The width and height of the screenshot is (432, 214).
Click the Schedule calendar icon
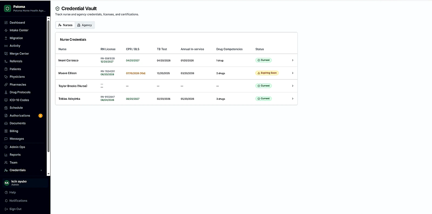pyautogui.click(x=6, y=108)
